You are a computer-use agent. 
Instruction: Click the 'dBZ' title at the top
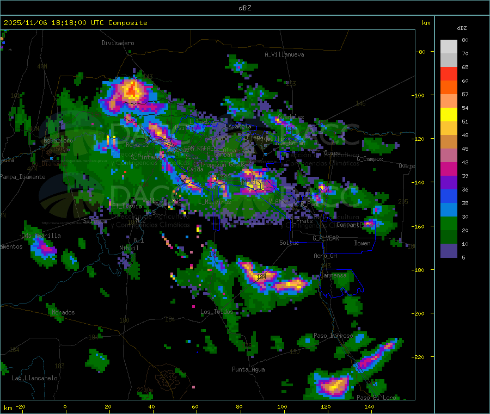pos(244,8)
